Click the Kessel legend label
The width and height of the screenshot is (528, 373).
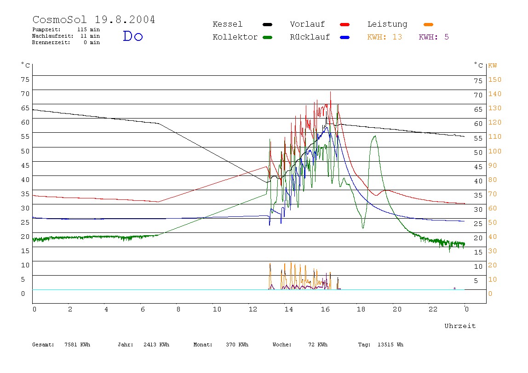[227, 24]
